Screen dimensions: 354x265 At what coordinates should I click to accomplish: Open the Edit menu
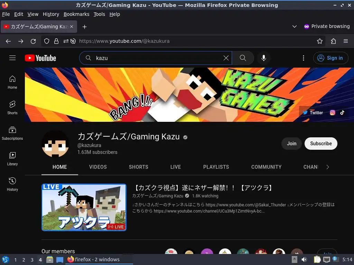click(x=19, y=14)
